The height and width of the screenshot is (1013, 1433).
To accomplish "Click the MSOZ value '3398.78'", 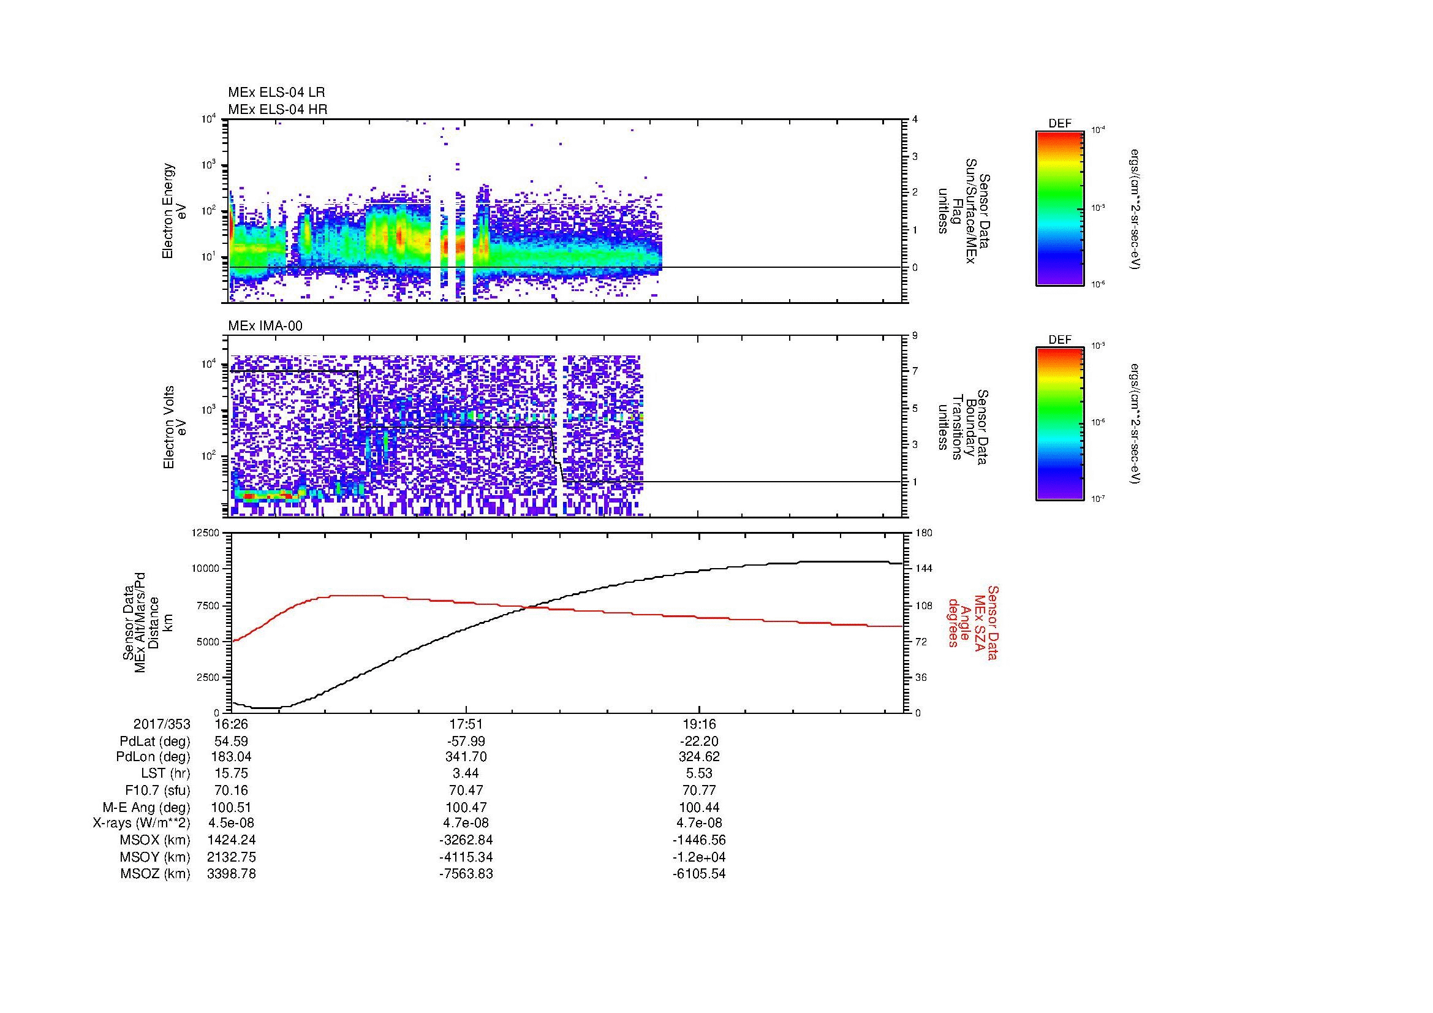I will click(x=231, y=874).
